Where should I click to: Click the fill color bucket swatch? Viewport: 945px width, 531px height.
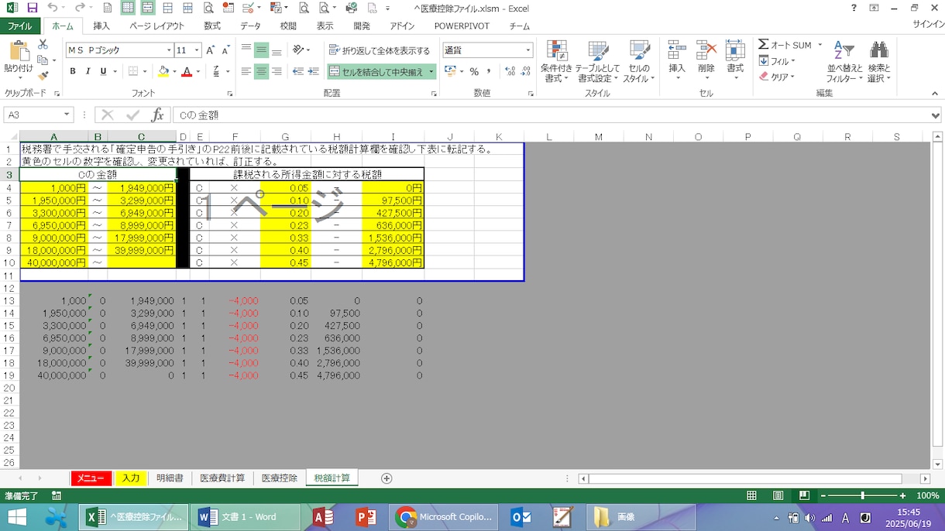click(163, 71)
